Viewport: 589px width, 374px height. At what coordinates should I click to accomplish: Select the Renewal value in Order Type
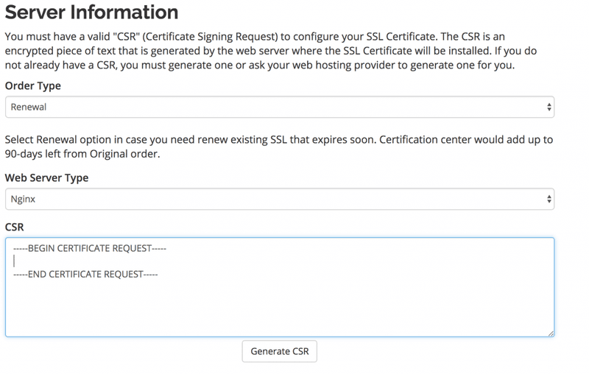point(28,107)
